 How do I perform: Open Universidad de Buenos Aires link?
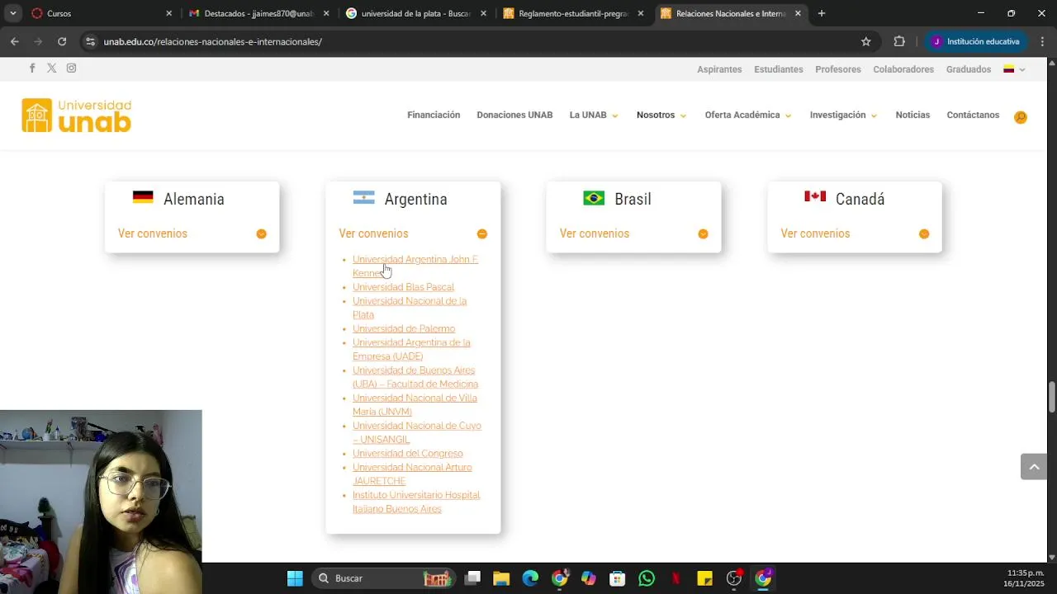point(415,377)
